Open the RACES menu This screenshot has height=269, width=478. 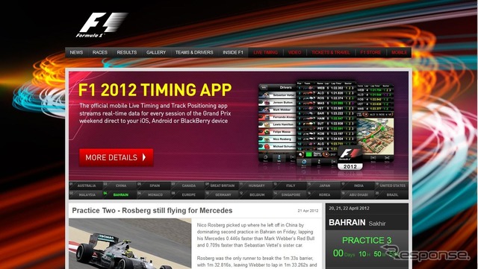click(x=100, y=52)
